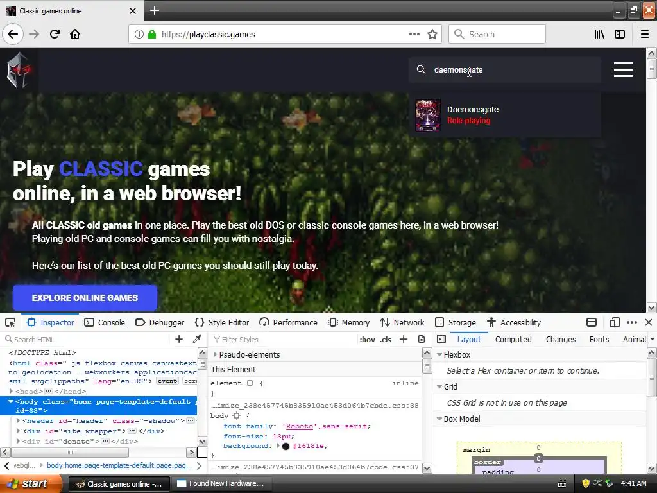Viewport: 657px width, 493px height.
Task: Toggle the 3-pane inspector layout
Action: click(441, 339)
